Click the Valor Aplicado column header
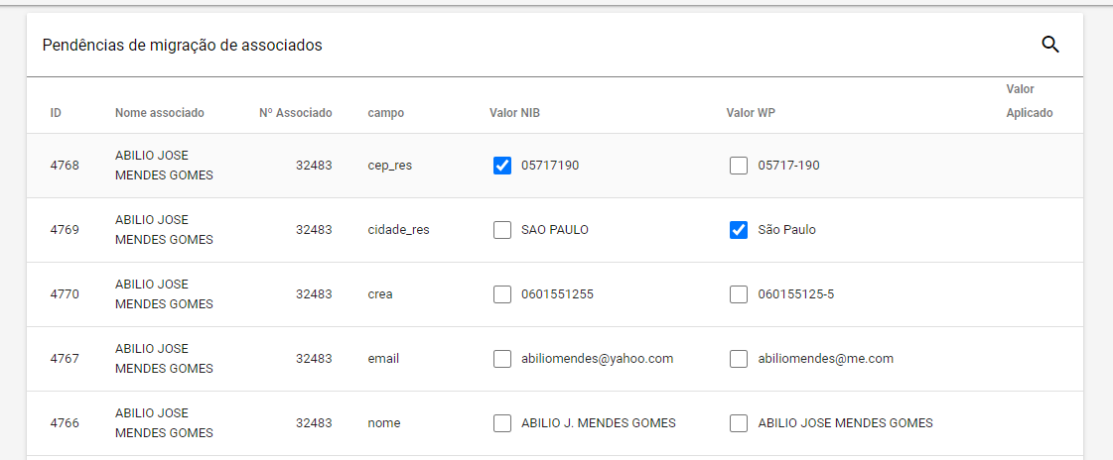This screenshot has width=1113, height=460. [1030, 101]
